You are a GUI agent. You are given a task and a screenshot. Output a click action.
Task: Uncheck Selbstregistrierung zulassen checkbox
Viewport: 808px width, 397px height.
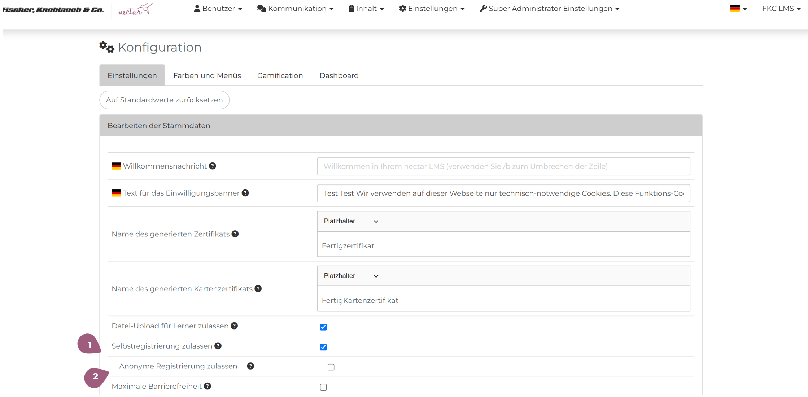pyautogui.click(x=323, y=347)
